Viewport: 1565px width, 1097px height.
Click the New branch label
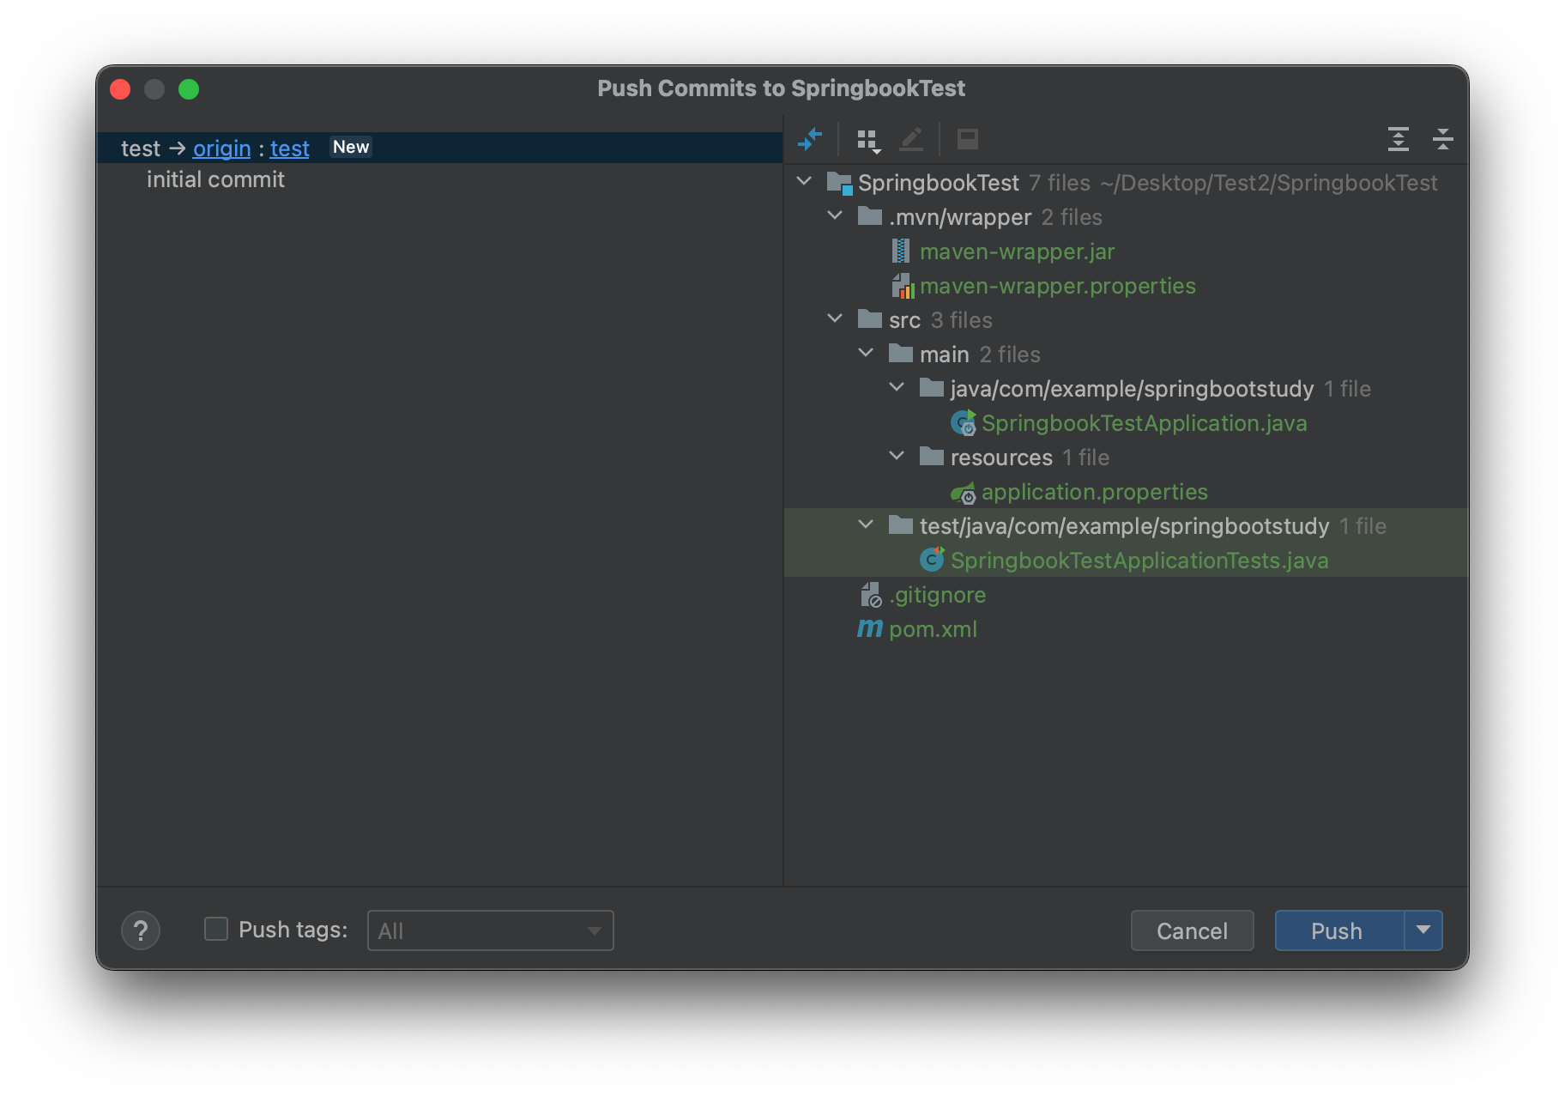[x=351, y=147]
